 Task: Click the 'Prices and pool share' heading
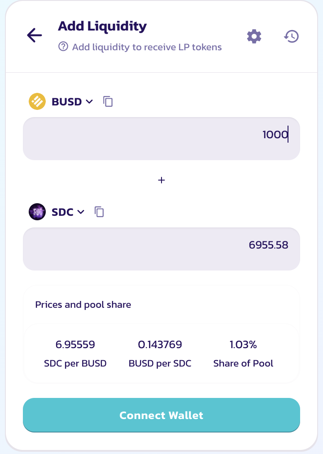[x=83, y=305]
